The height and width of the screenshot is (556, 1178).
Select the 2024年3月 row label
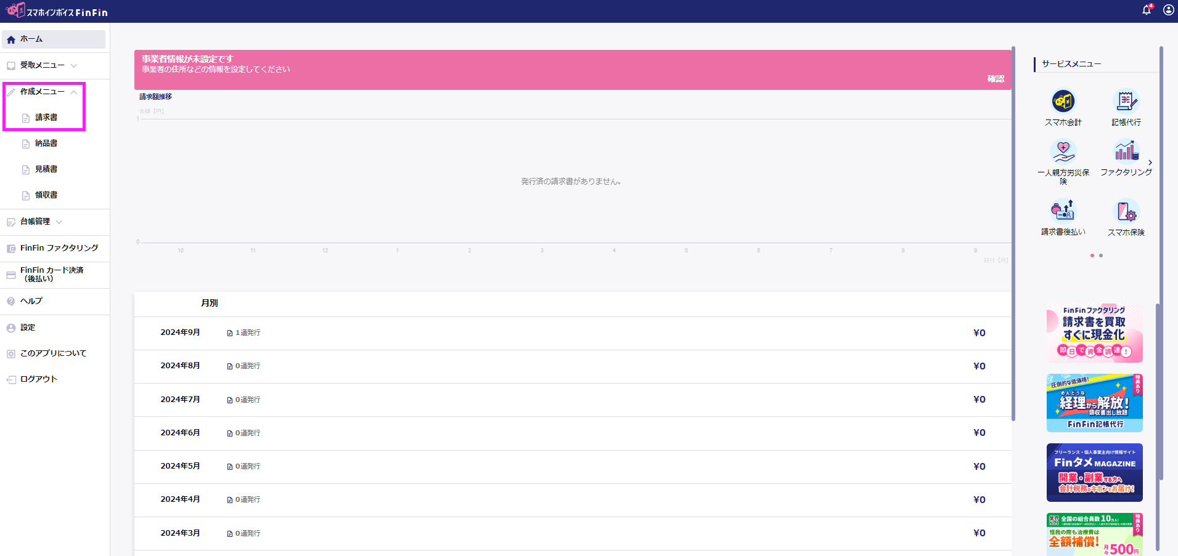(180, 533)
